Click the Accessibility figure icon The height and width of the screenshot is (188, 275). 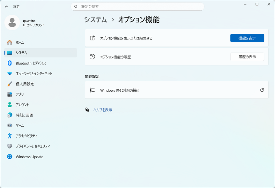pos(10,136)
